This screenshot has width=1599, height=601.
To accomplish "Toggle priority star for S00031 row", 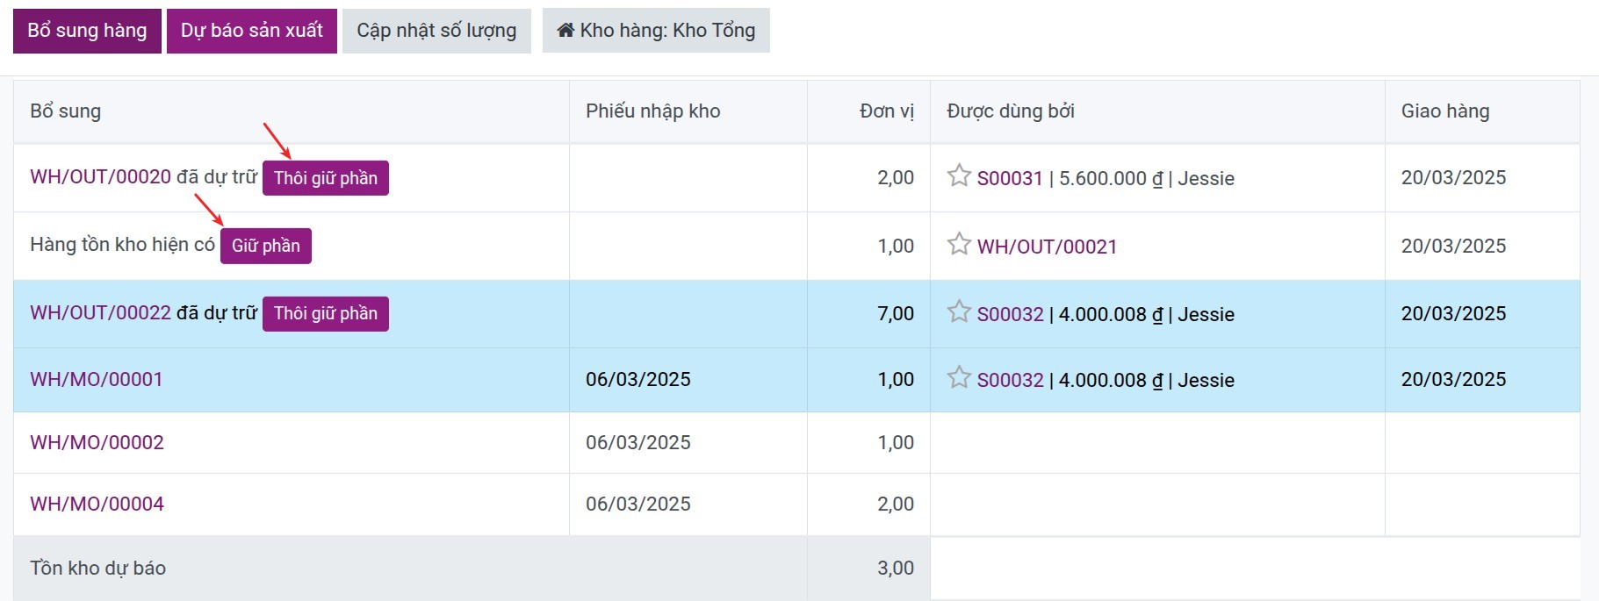I will point(959,176).
